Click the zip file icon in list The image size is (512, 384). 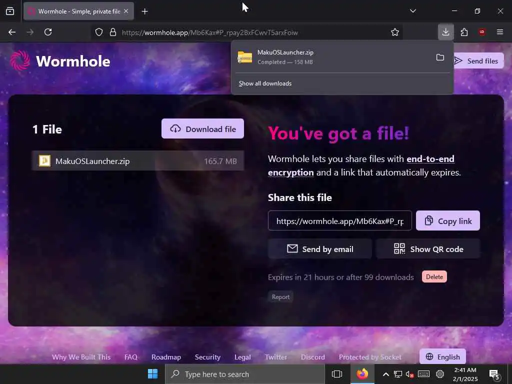pos(44,160)
